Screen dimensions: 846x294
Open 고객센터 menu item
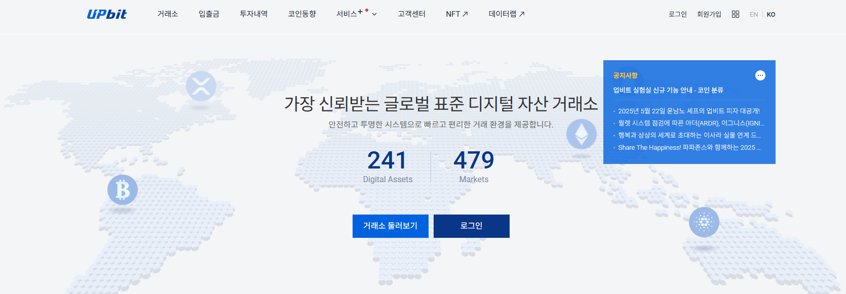411,14
